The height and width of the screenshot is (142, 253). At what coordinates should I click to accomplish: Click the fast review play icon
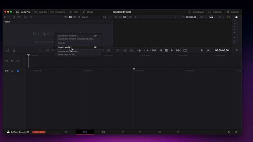tap(139, 50)
